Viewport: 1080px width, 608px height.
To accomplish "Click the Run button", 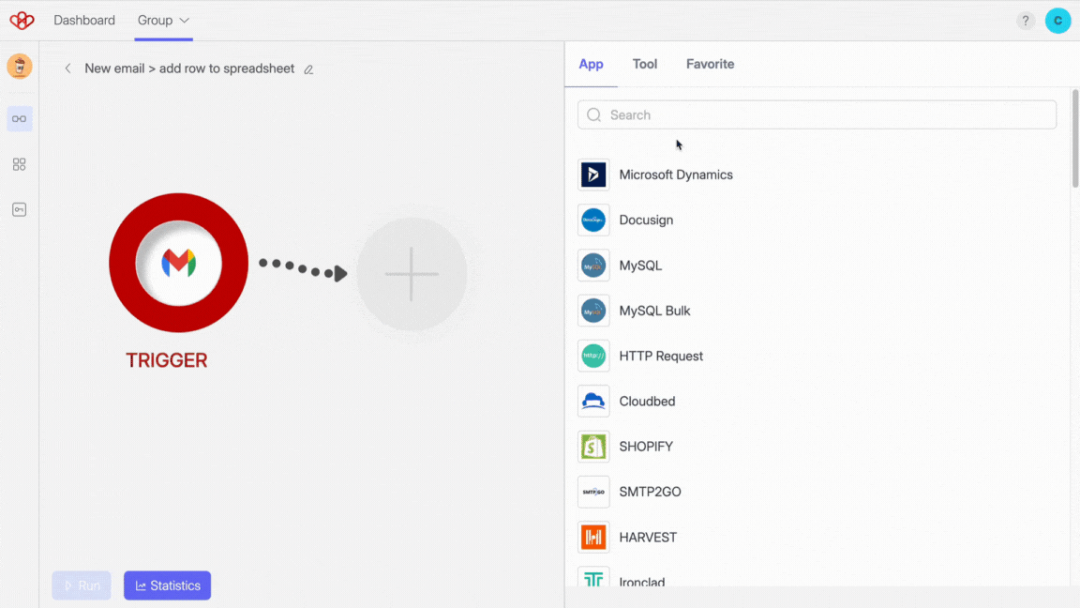I will click(x=82, y=585).
